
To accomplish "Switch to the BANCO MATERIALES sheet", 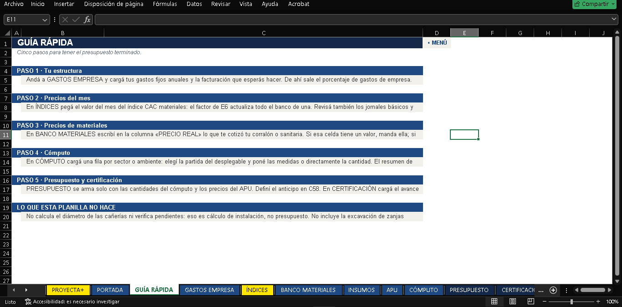I will (x=308, y=290).
